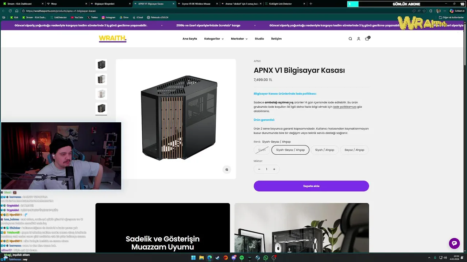The image size is (467, 262).
Task: Open the Windows Start menu
Action: pos(193,258)
